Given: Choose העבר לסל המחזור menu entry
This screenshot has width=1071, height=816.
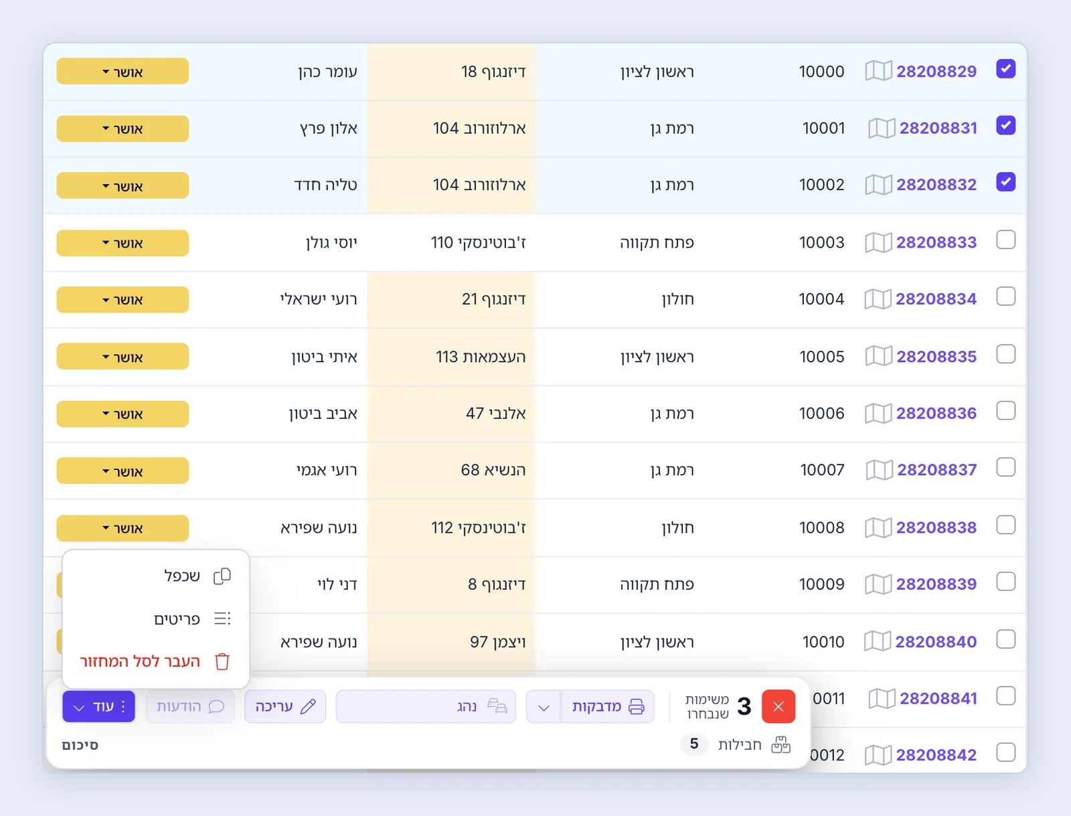Looking at the screenshot, I should tap(156, 661).
